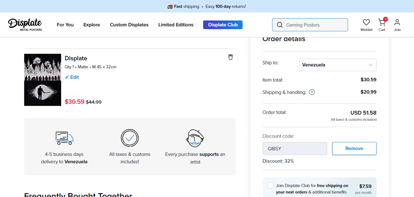Click the Displate Club button
This screenshot has height=197, width=414.
[223, 25]
